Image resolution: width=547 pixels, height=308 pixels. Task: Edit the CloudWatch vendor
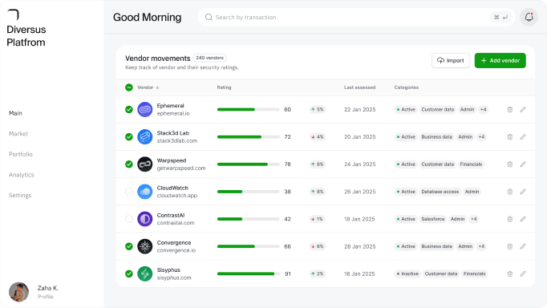523,192
